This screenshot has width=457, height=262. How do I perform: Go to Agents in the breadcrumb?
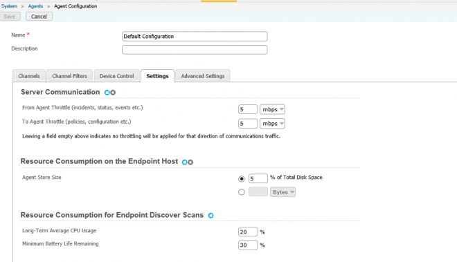35,6
